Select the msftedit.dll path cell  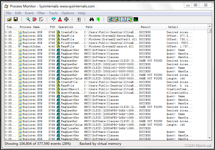(110, 39)
